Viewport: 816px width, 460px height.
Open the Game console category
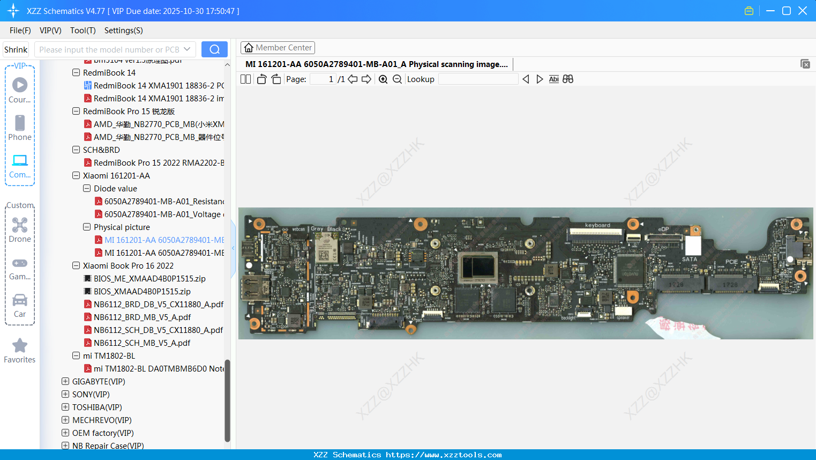click(x=20, y=269)
